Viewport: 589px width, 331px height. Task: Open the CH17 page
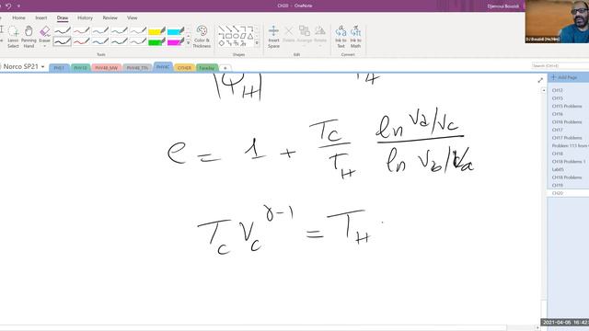[558, 130]
